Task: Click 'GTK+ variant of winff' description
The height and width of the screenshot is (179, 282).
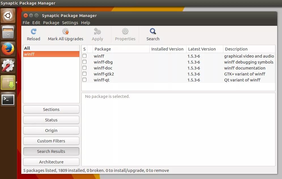Action: click(x=245, y=74)
